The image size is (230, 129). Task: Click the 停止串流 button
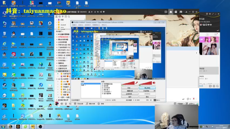tap(147, 88)
